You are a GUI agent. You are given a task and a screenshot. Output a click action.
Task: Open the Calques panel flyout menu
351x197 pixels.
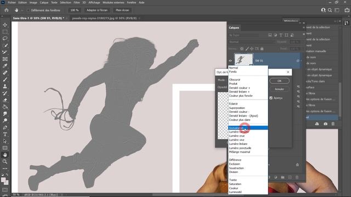[304, 28]
